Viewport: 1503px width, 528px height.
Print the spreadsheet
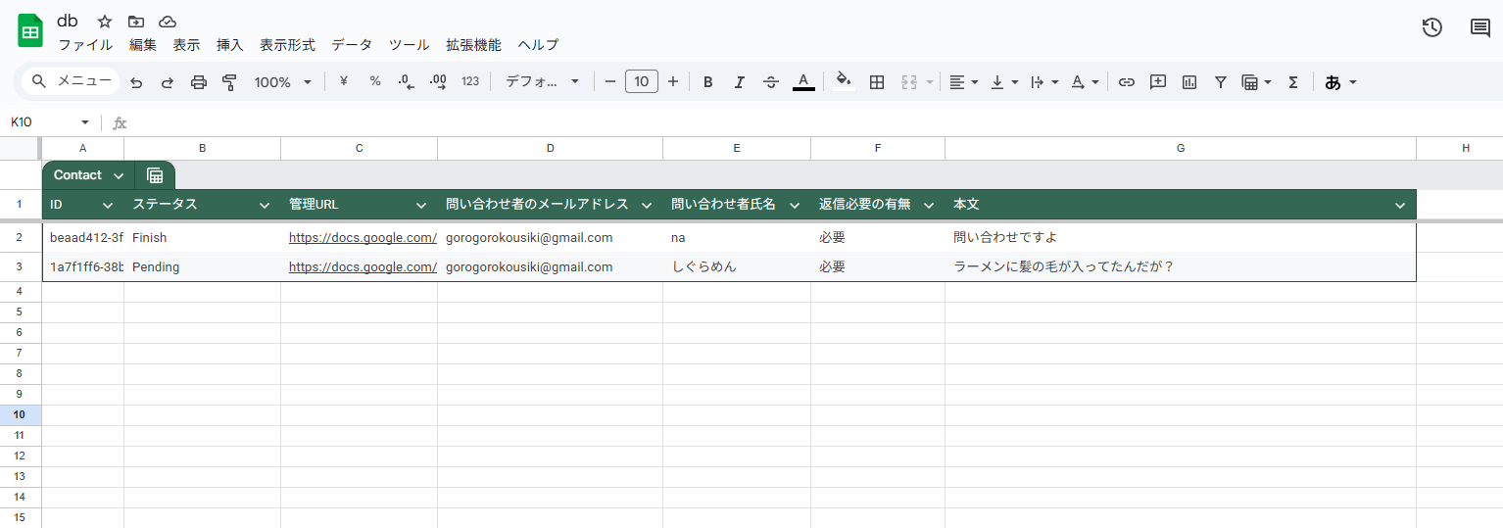coord(199,82)
